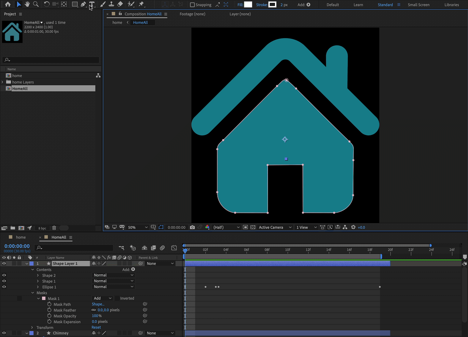Select the Selection arrow tool
Screen dimensions: 468x337
click(19, 4)
